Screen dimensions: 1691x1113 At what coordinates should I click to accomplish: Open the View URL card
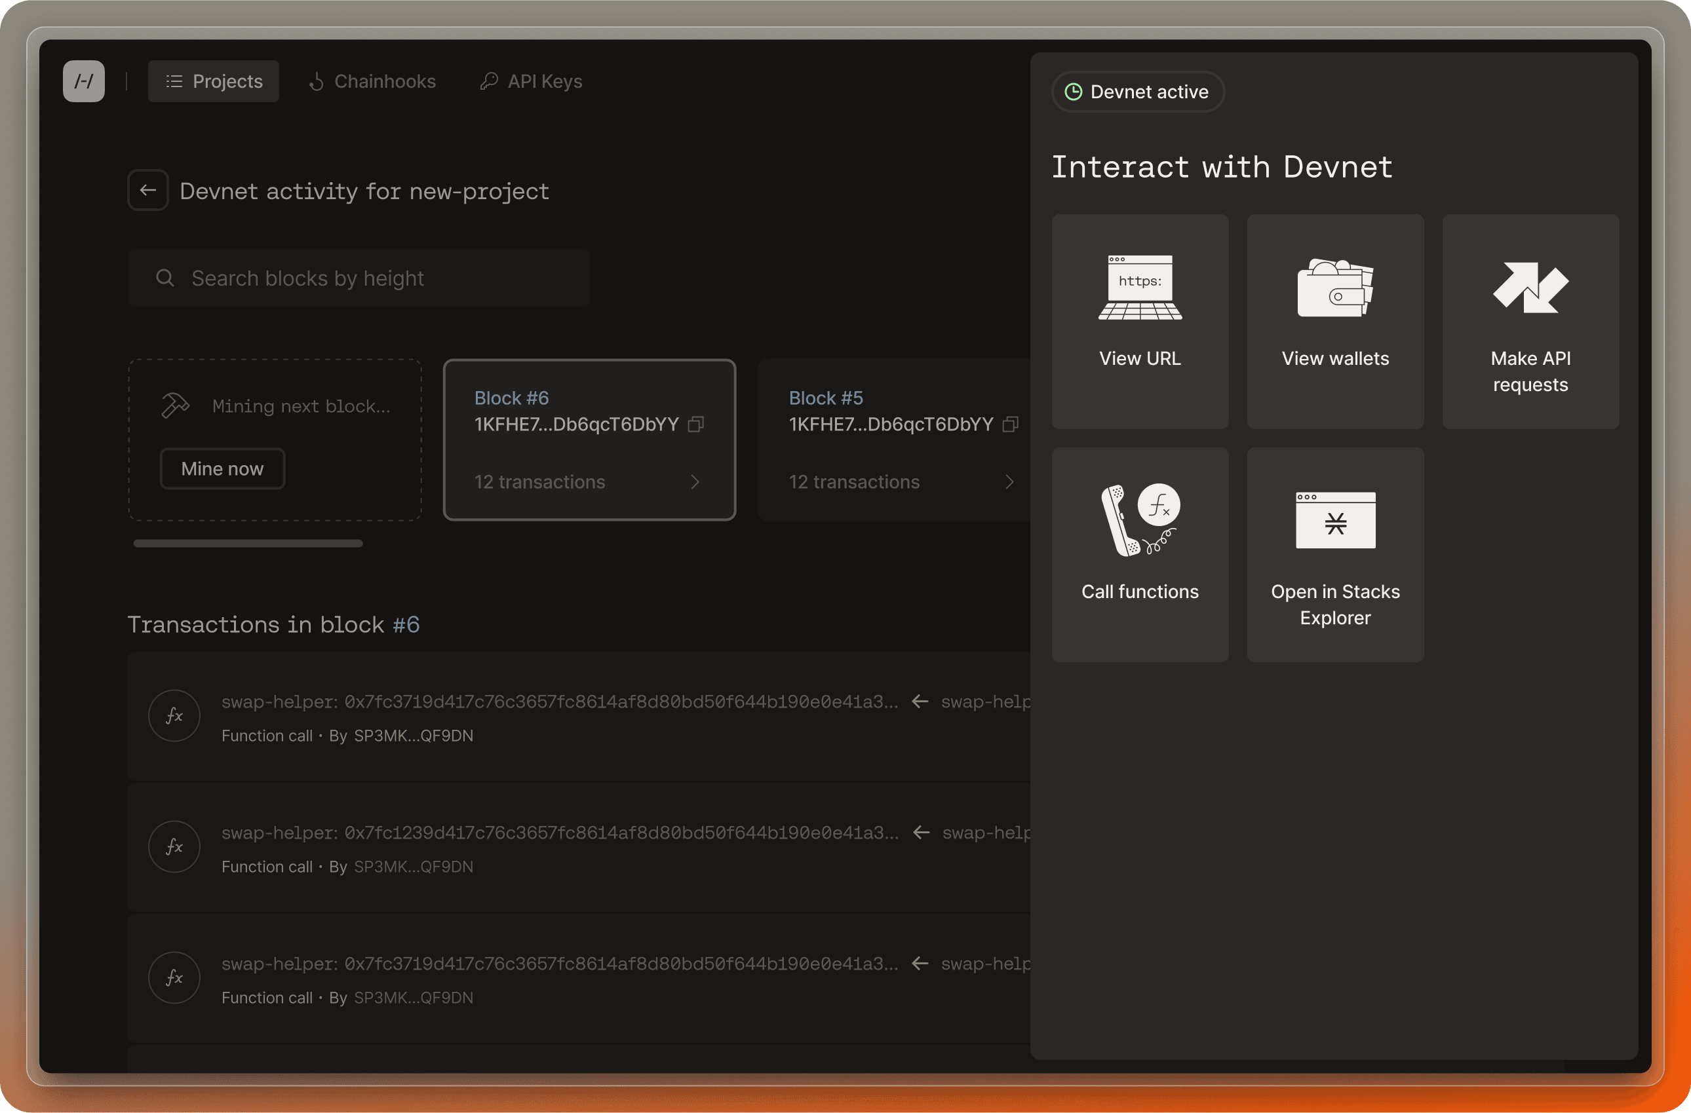[x=1140, y=321]
